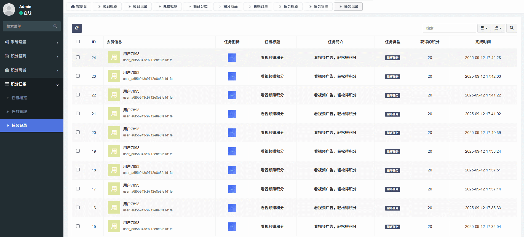
Task: Click the user avatar in row 16
Action: [x=114, y=208]
